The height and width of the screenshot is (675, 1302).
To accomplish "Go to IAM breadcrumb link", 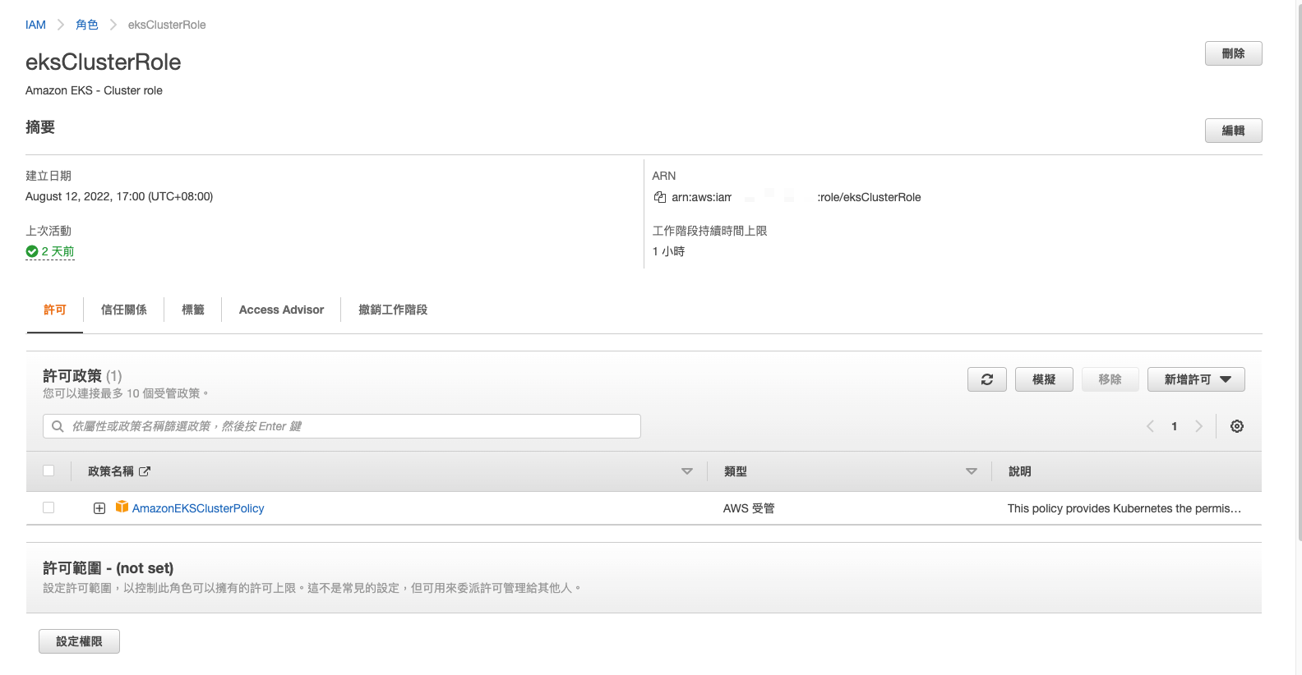I will point(35,25).
